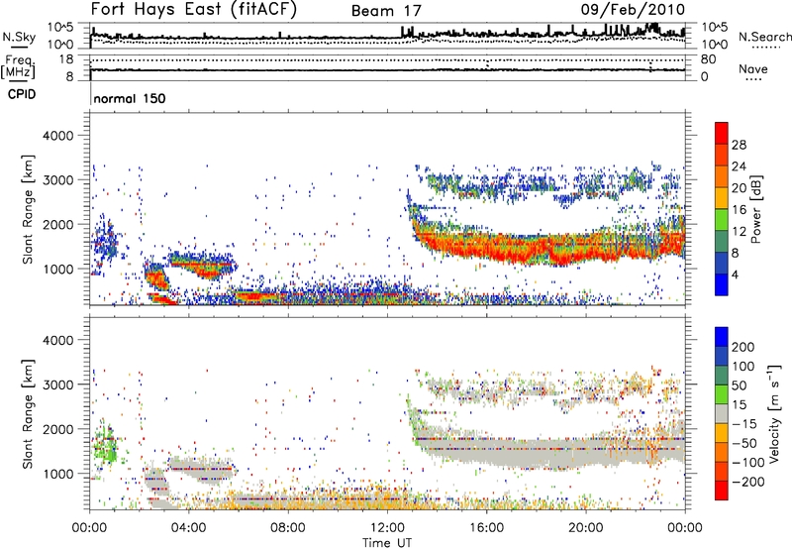This screenshot has height=549, width=792.
Task: Click the yellow segment of Power colorbar
Action: point(722,198)
